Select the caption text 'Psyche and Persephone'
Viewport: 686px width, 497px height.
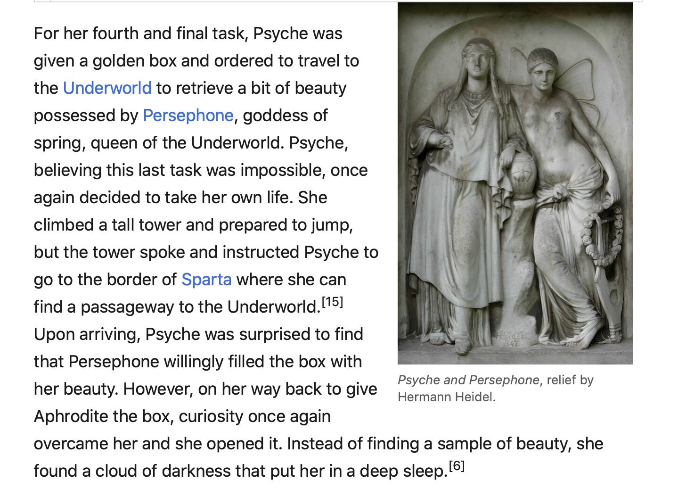coord(468,380)
